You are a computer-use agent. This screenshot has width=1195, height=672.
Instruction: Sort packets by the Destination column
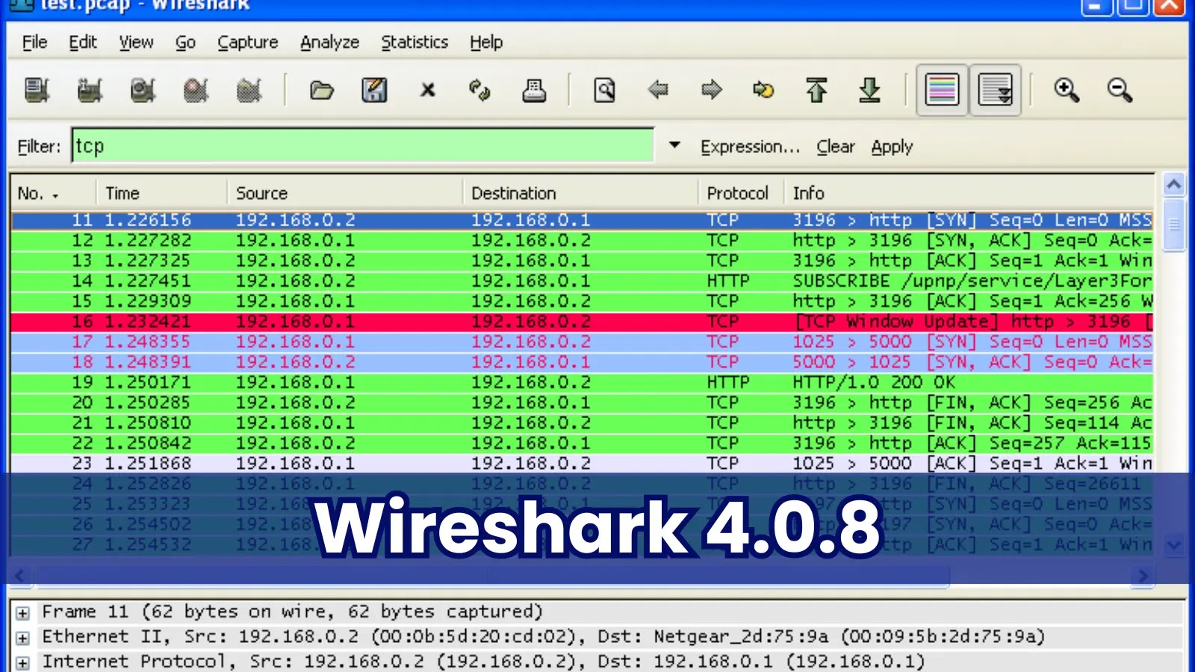580,193
